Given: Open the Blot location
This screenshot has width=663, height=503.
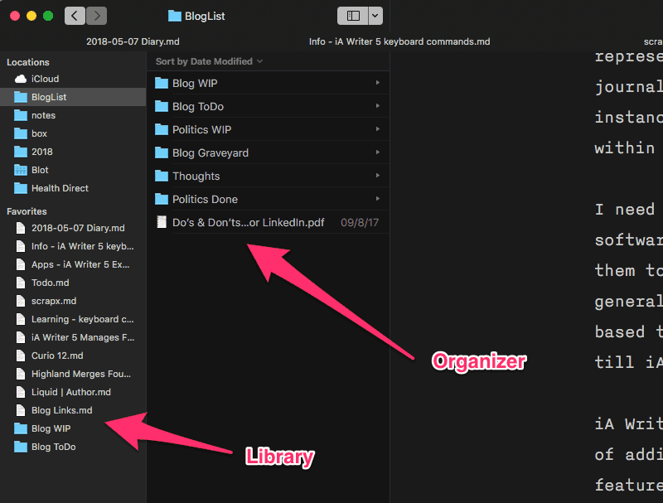Looking at the screenshot, I should click(x=73, y=170).
